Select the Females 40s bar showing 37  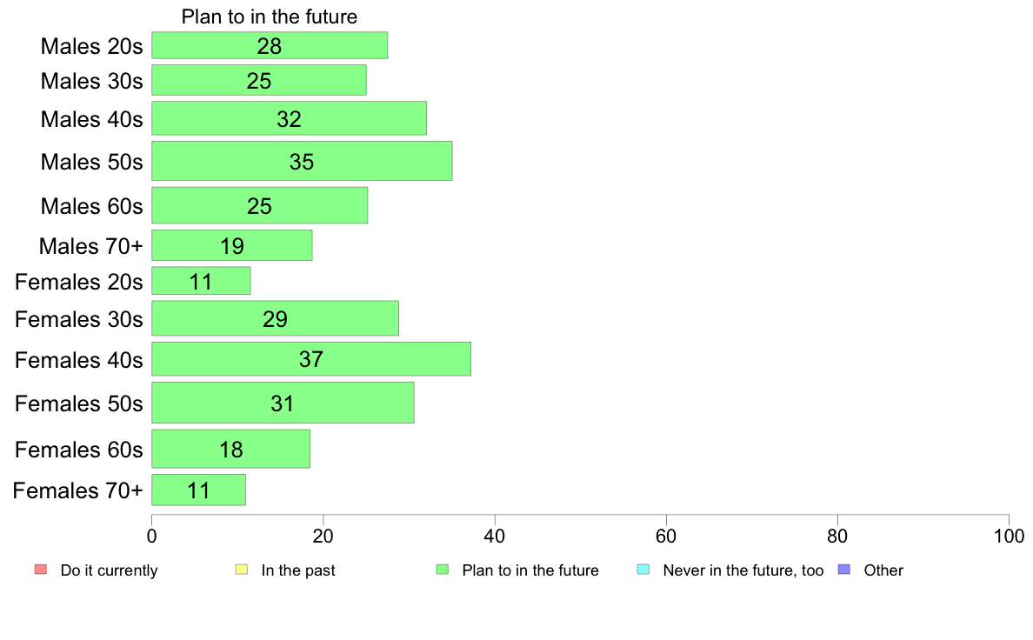[x=311, y=359]
